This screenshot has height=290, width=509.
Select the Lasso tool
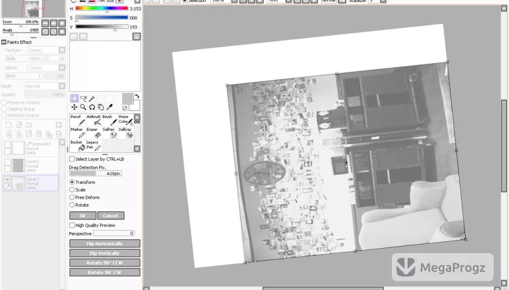pos(83,99)
